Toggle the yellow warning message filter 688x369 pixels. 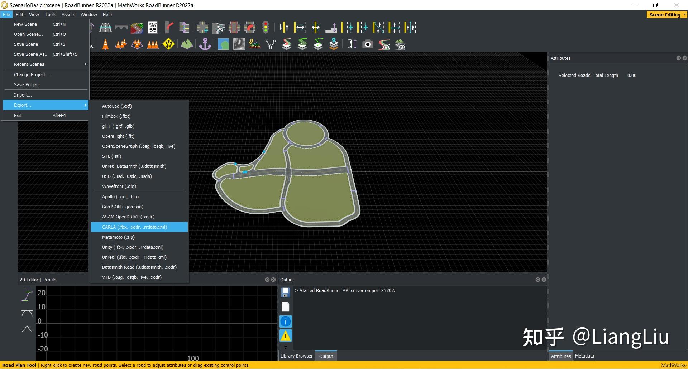[x=286, y=336]
